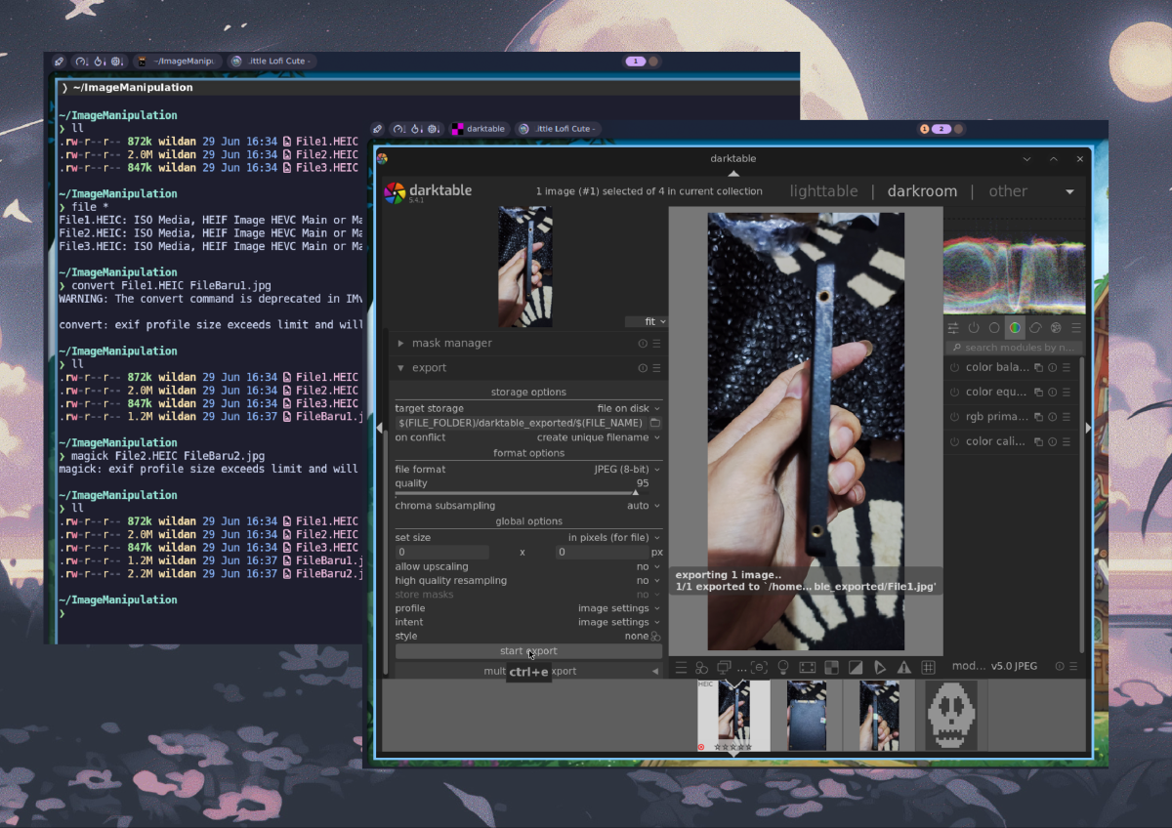1172x828 pixels.
Task: Collapse the export module
Action: pyautogui.click(x=400, y=368)
